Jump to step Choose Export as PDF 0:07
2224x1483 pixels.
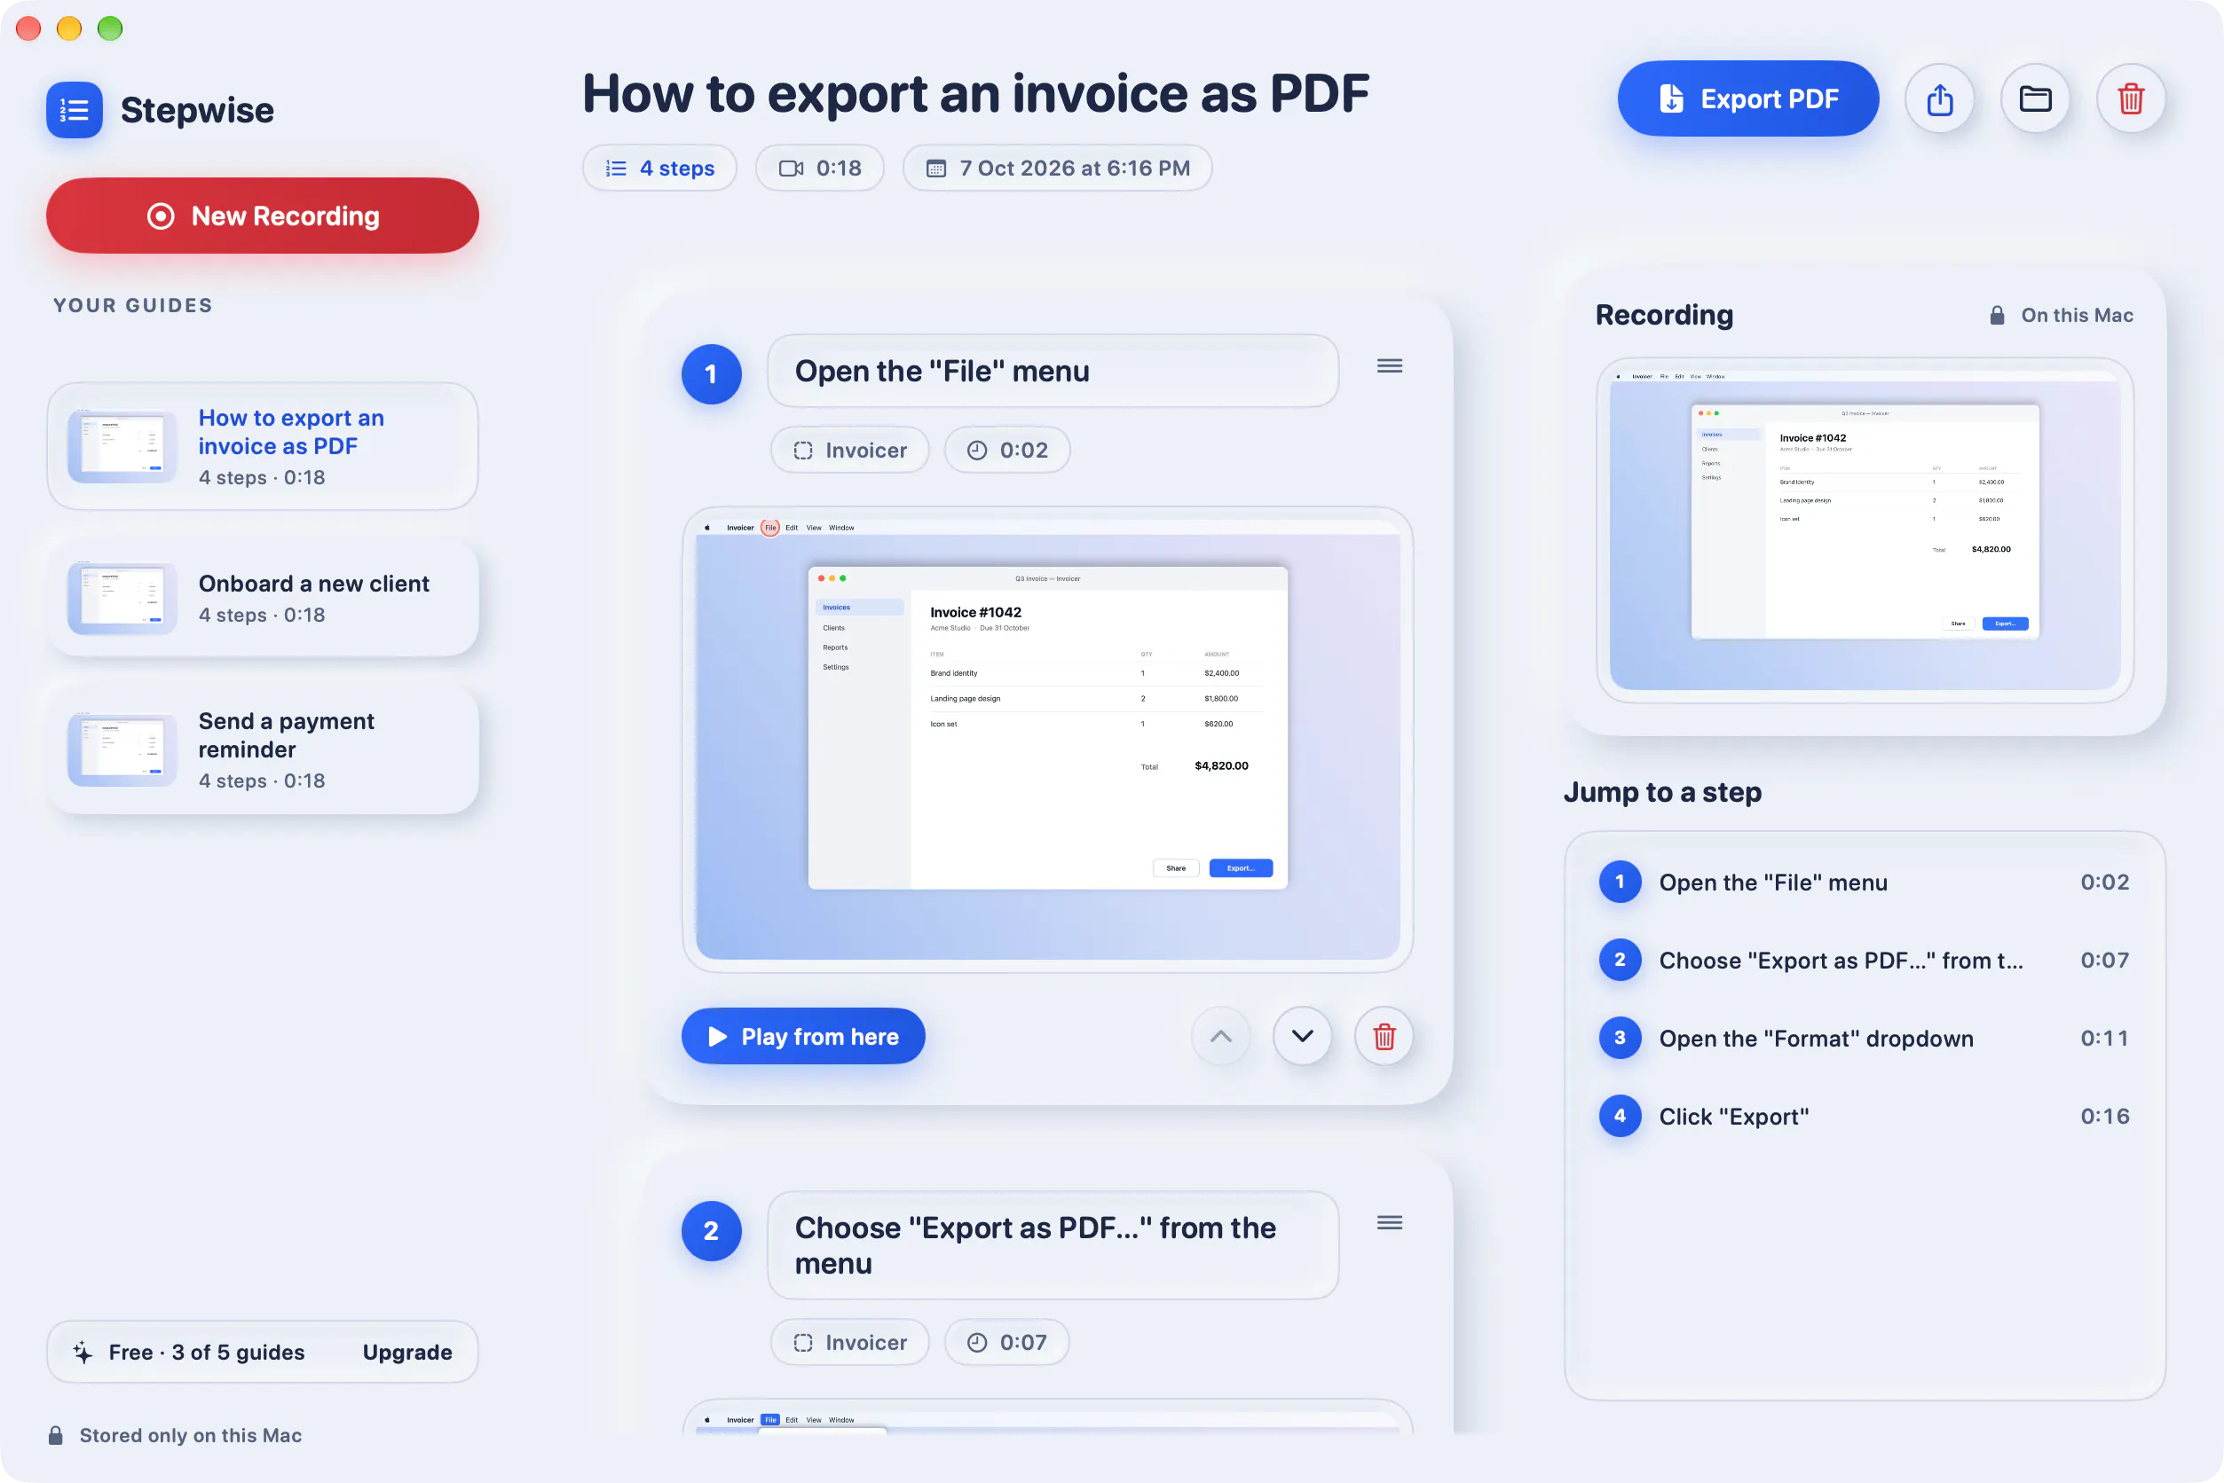point(1865,960)
